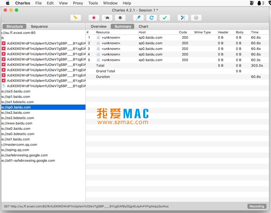Viewport: 271px width, 213px height.
Task: Switch to the Sequence view
Action: click(x=39, y=26)
